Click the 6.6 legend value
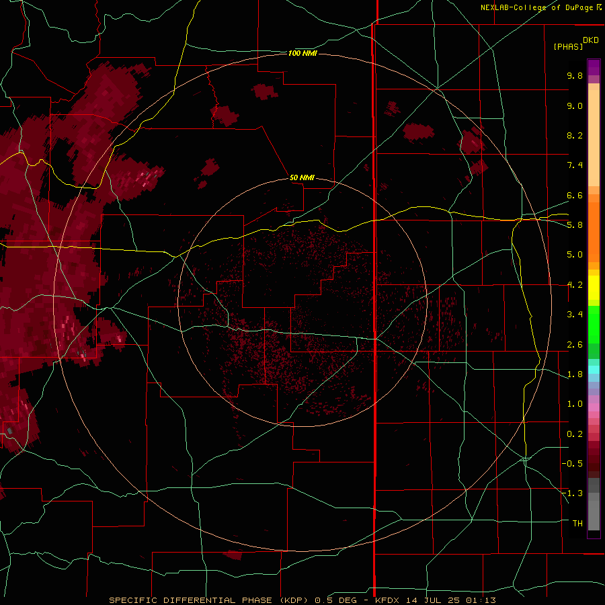 575,195
